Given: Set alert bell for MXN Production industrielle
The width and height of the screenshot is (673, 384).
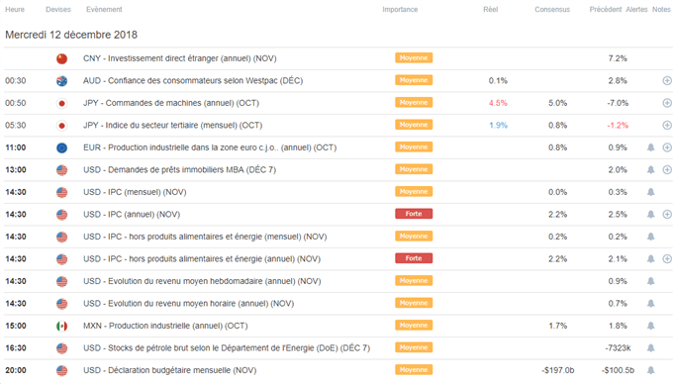Looking at the screenshot, I should pyautogui.click(x=650, y=326).
